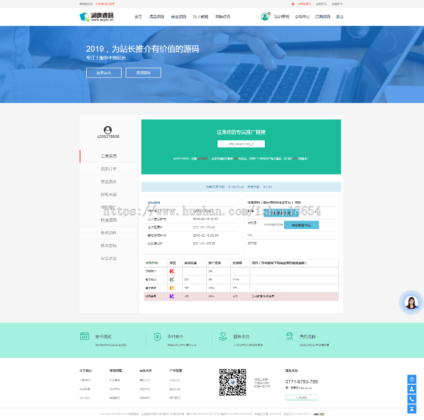The width and height of the screenshot is (424, 420).
Task: Click the orange gold-card VIP icon
Action: [171, 288]
